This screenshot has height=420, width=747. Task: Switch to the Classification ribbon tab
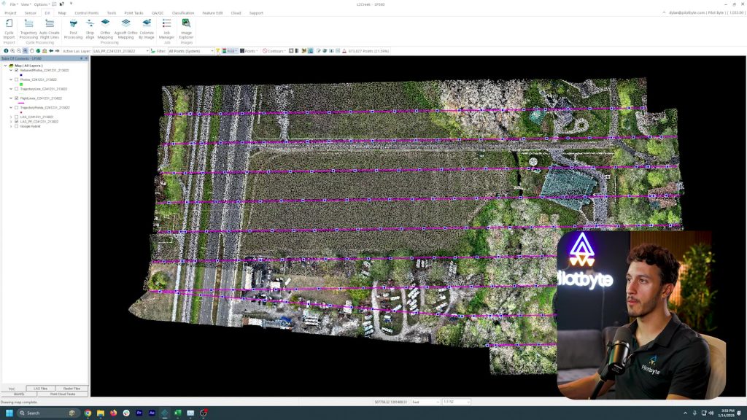point(182,12)
